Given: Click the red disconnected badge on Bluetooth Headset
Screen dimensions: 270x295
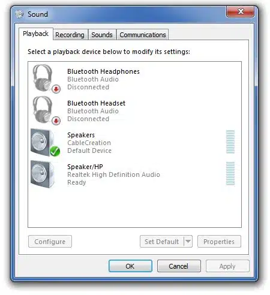Looking at the screenshot, I should click(x=56, y=121).
